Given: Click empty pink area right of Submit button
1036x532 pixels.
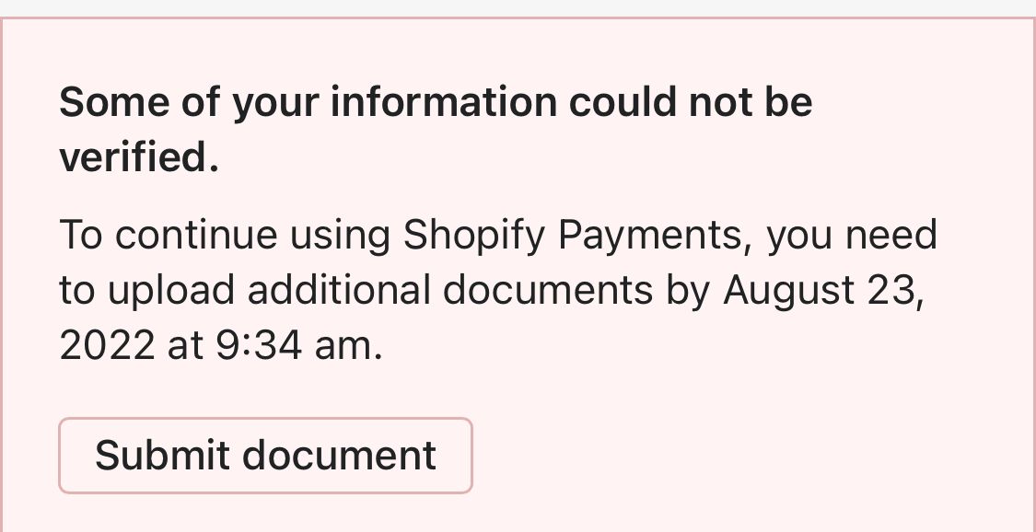Looking at the screenshot, I should click(737, 456).
